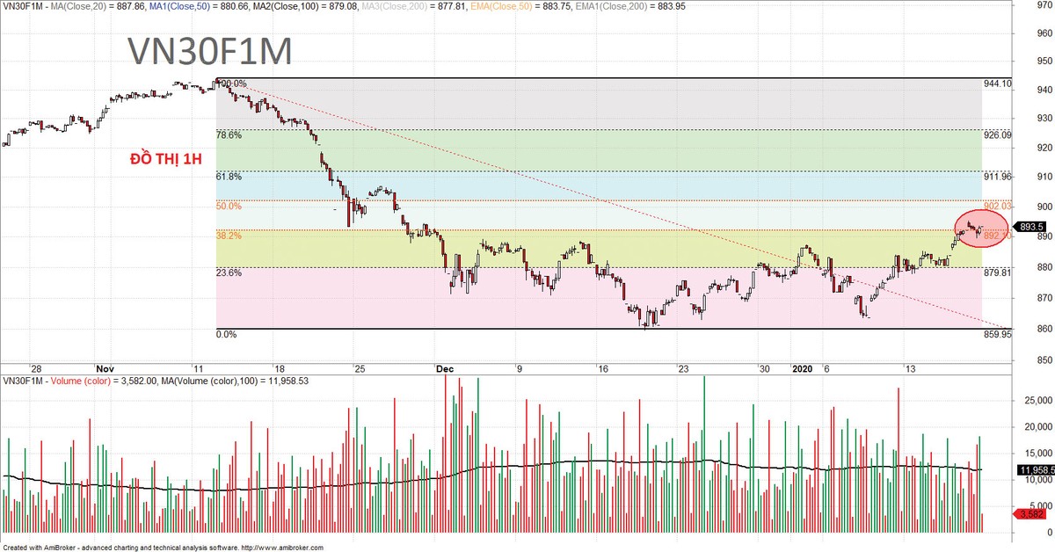
Task: Click the 2020 marker on time axis
Action: coord(803,369)
